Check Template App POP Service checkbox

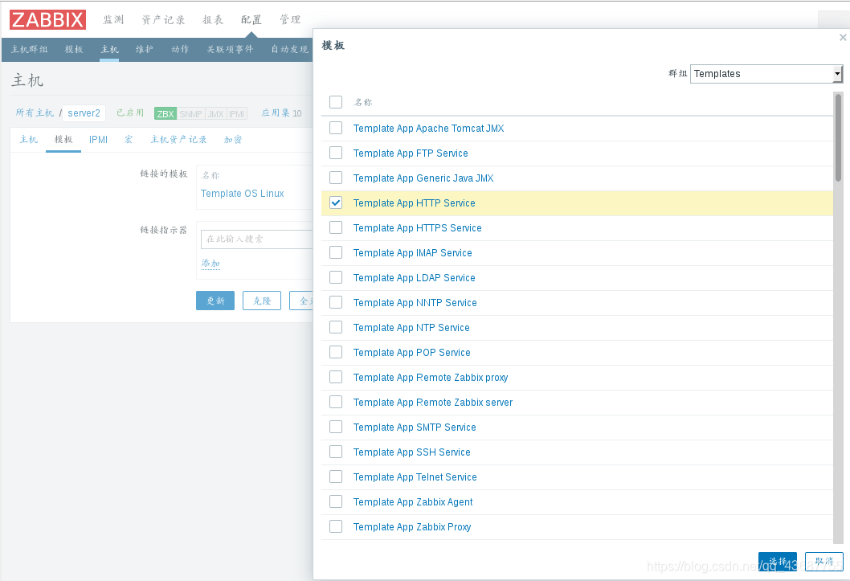336,352
